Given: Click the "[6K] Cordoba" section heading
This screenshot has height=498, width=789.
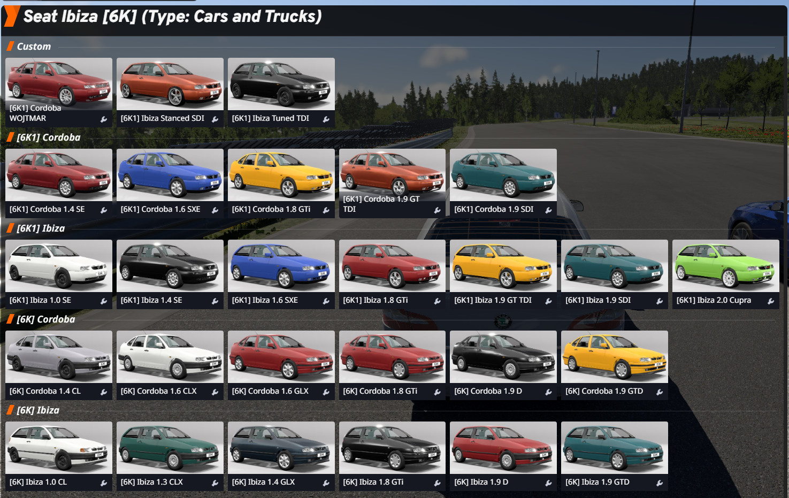Looking at the screenshot, I should pyautogui.click(x=46, y=319).
